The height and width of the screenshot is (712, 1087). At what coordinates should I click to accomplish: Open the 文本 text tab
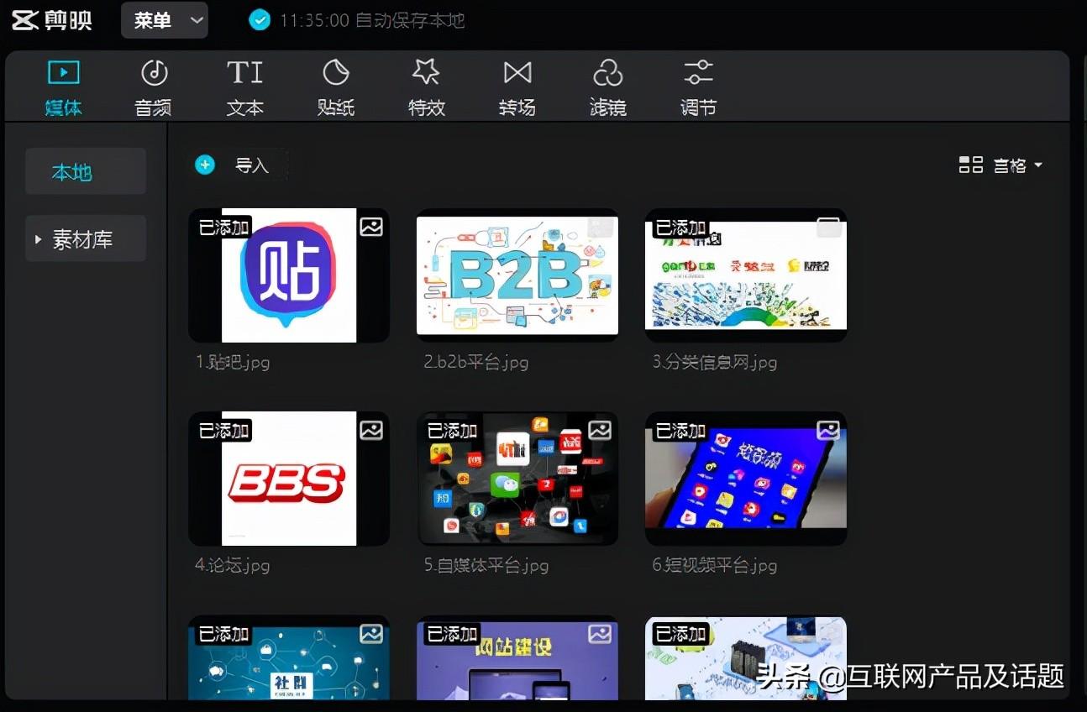click(x=244, y=88)
